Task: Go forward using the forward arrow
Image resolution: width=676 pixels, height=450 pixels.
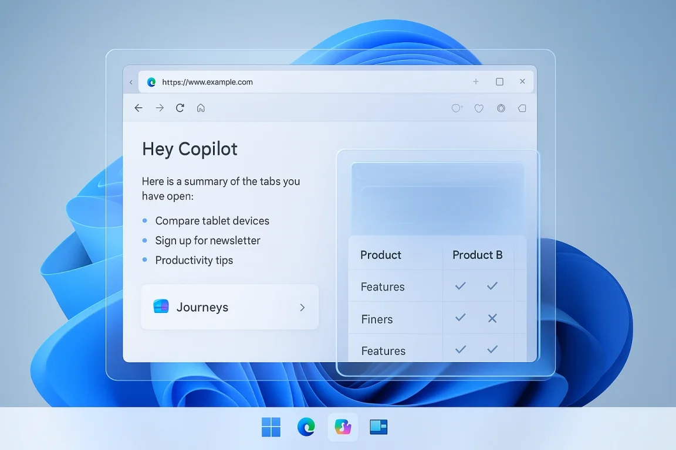Action: [x=160, y=108]
